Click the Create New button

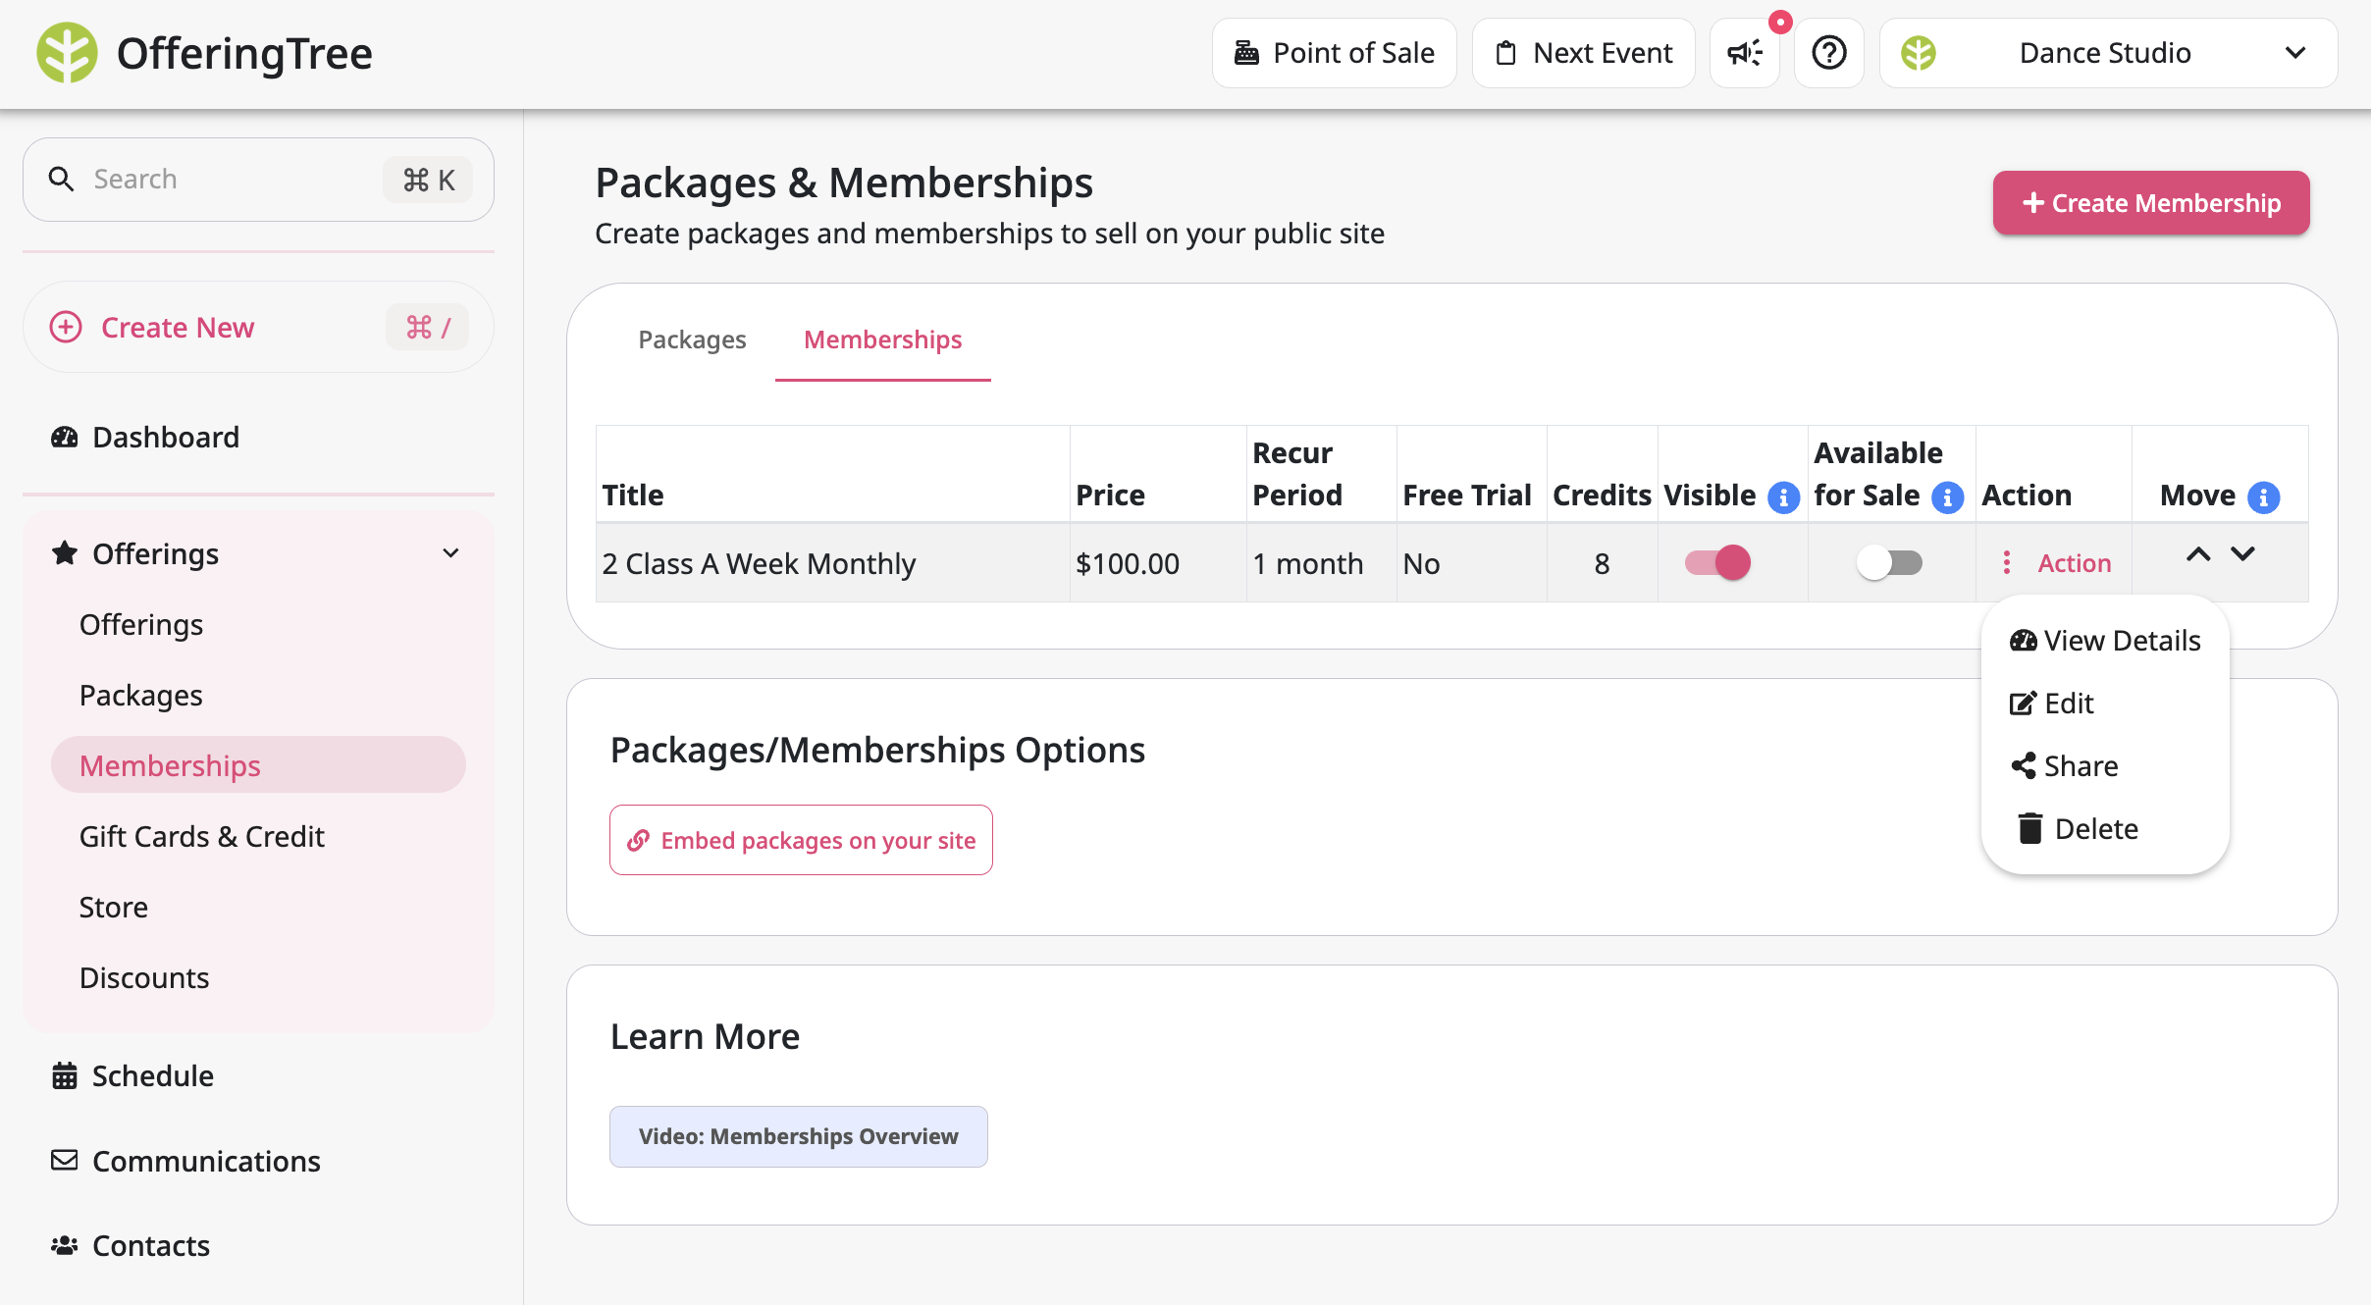258,327
